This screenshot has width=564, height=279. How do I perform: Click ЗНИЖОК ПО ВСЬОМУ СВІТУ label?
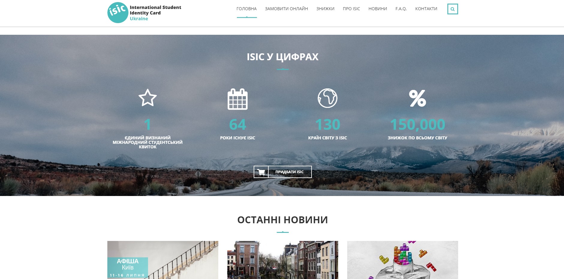(417, 138)
